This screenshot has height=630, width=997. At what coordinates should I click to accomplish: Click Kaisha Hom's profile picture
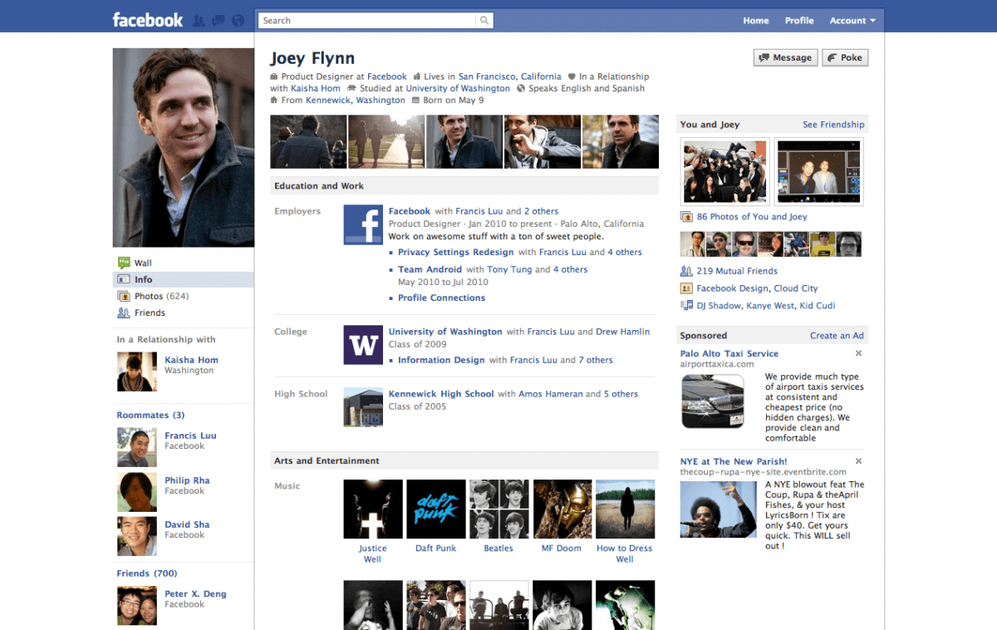[x=136, y=372]
